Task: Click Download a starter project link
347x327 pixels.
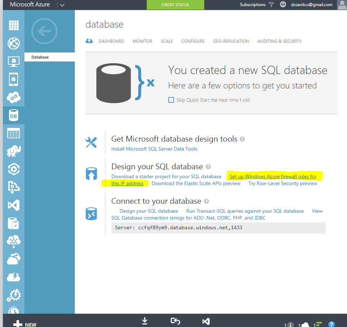Action: (x=166, y=176)
